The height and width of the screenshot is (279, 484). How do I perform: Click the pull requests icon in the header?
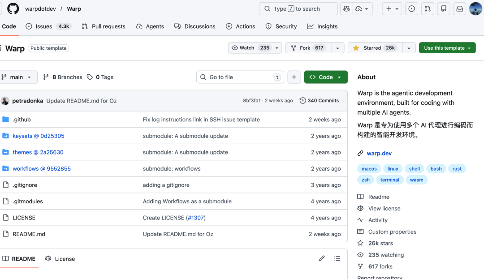pos(428,9)
